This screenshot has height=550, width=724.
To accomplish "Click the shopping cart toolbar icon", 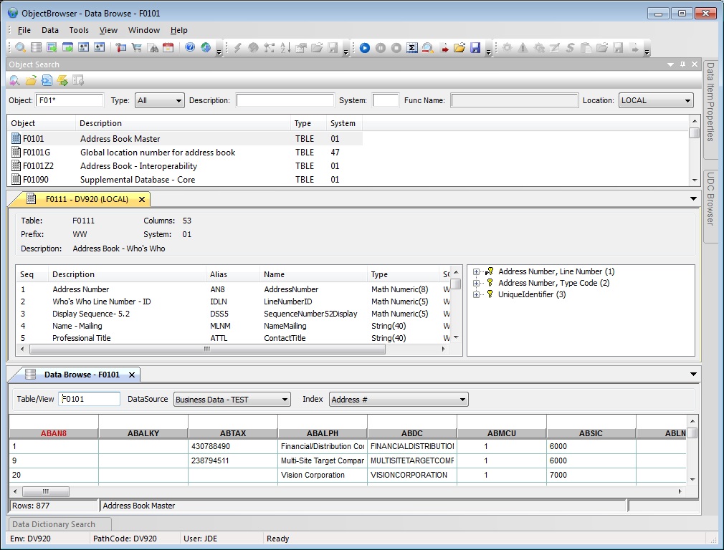I will pyautogui.click(x=137, y=48).
